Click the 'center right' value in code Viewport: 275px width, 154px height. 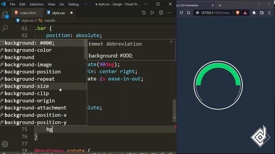117,71
